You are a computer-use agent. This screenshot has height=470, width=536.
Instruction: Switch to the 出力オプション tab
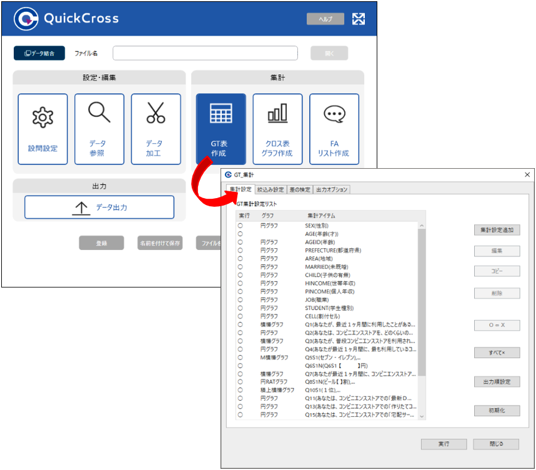(331, 189)
